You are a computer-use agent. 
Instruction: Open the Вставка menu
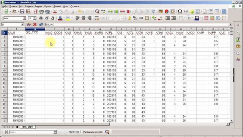(28, 6)
